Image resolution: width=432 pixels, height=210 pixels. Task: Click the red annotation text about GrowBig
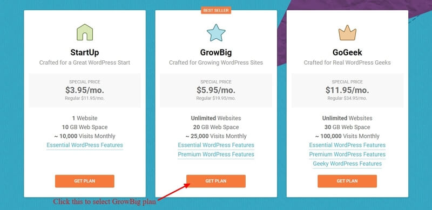click(x=104, y=202)
